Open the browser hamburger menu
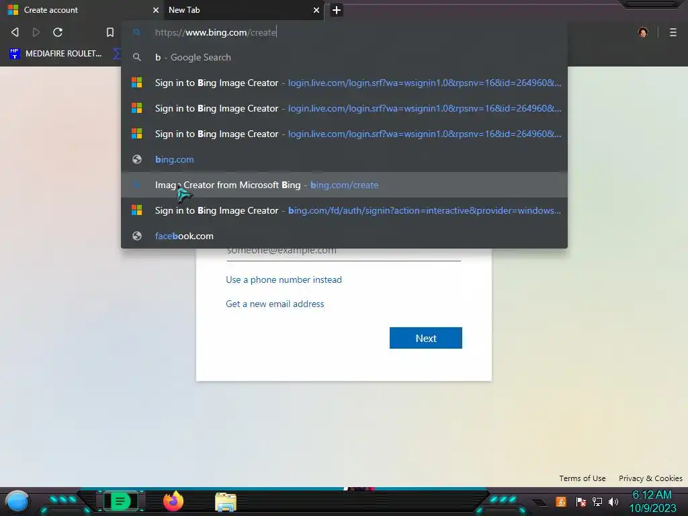The height and width of the screenshot is (516, 688). click(x=673, y=32)
